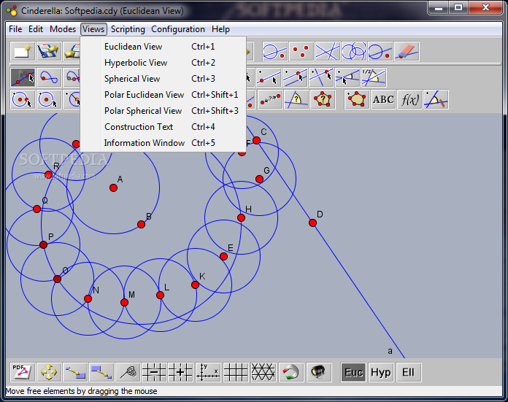The image size is (508, 402).
Task: Click the zoom out rectangle tool
Action: click(101, 372)
